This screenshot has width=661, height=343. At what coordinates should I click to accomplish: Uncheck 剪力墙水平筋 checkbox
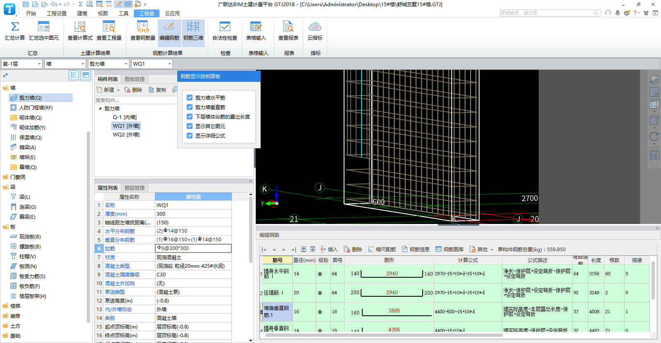tap(190, 98)
